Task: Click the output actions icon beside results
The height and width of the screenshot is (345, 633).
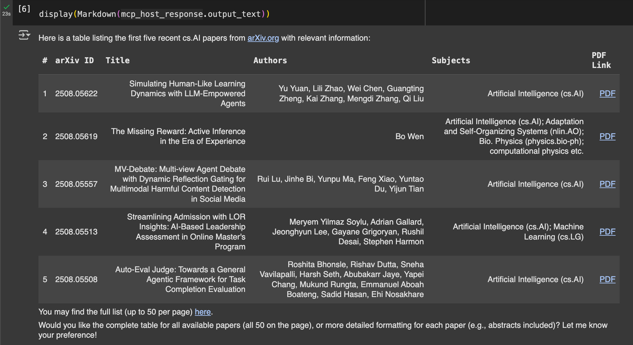Action: [x=24, y=35]
